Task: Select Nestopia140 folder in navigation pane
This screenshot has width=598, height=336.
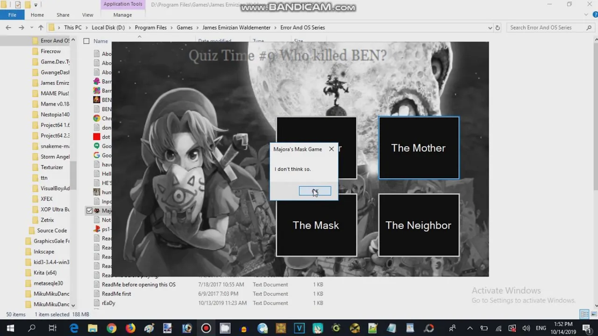Action: coord(55,114)
